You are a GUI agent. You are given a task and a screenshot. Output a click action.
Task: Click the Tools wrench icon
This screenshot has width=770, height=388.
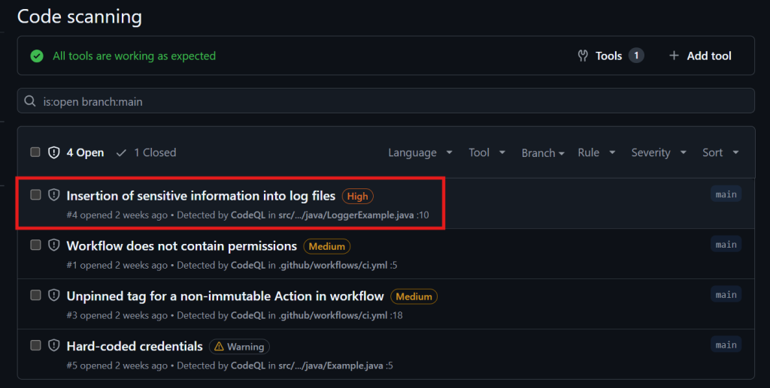582,56
